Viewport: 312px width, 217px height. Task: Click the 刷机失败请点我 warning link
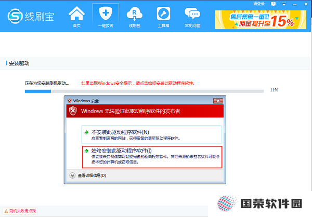20,211
